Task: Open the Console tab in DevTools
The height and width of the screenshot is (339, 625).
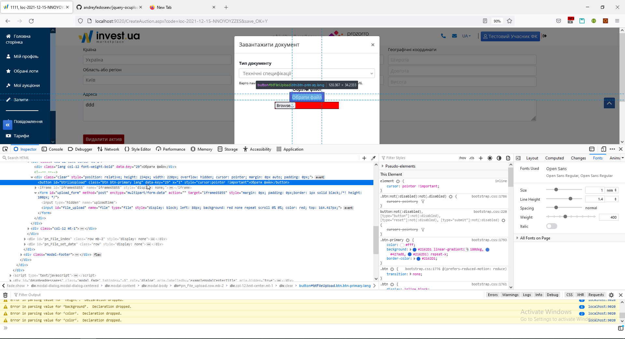Action: [x=52, y=149]
